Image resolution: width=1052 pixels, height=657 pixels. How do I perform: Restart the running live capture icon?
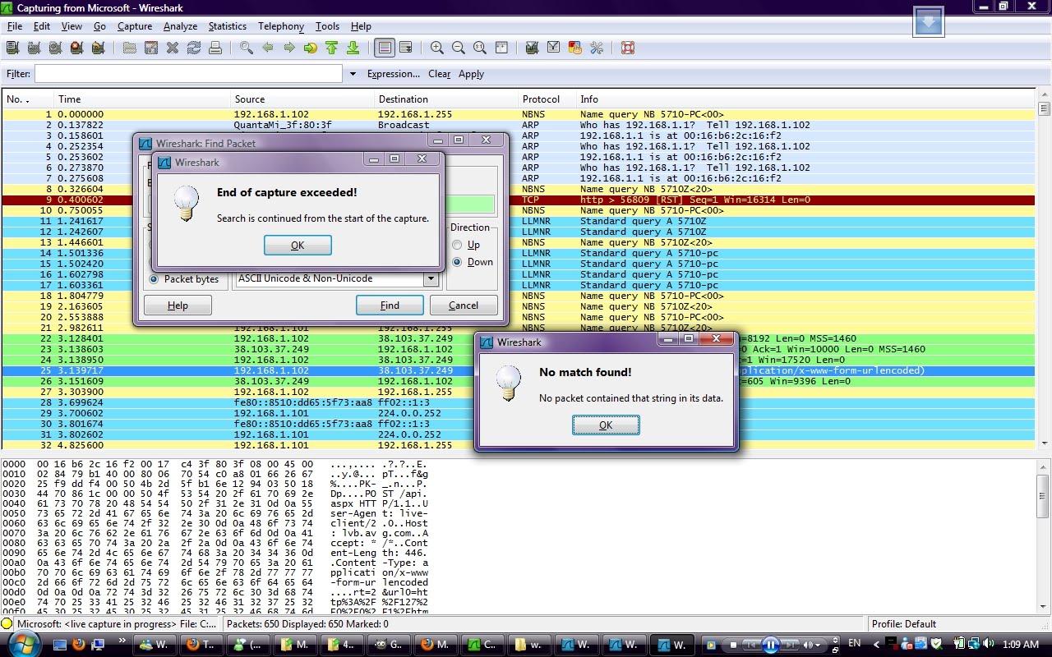pyautogui.click(x=99, y=48)
